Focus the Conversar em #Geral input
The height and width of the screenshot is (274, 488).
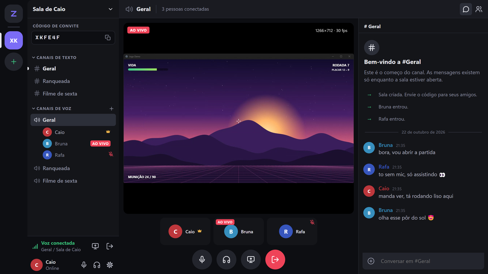click(423, 261)
